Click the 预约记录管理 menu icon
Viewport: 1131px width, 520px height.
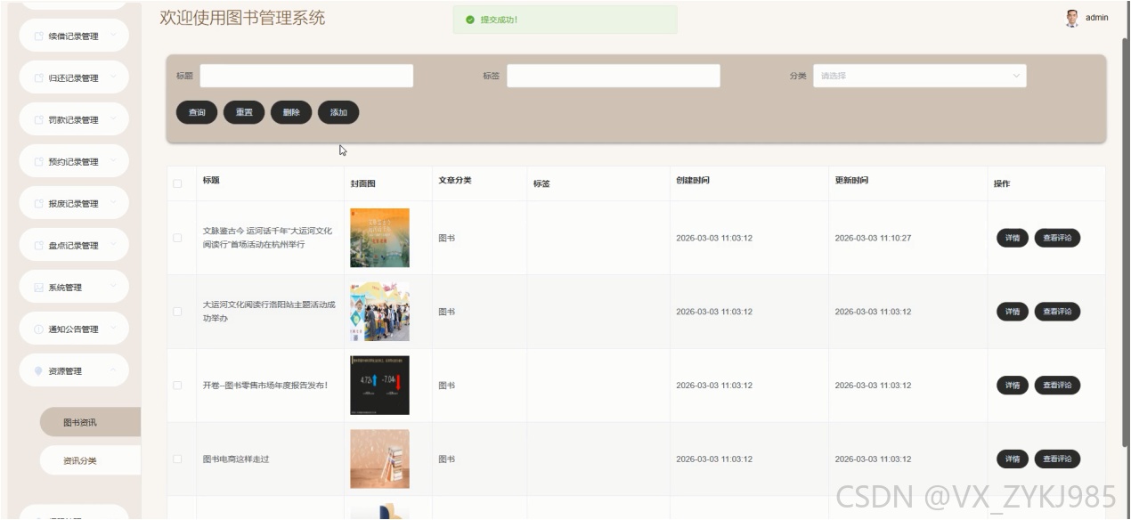(x=38, y=162)
